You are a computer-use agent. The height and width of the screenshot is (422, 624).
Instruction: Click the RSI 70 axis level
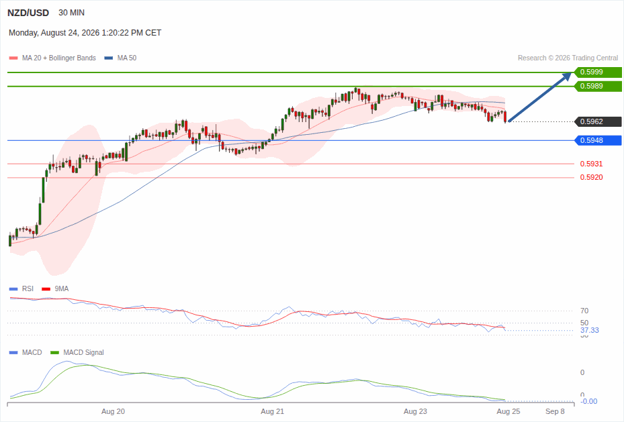tap(584, 311)
